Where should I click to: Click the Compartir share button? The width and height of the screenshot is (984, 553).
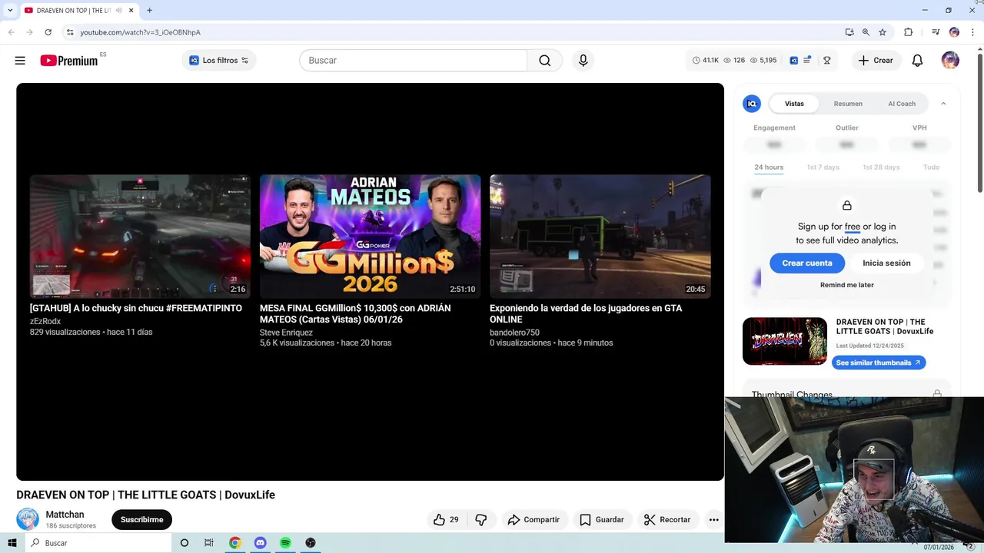[x=534, y=520]
